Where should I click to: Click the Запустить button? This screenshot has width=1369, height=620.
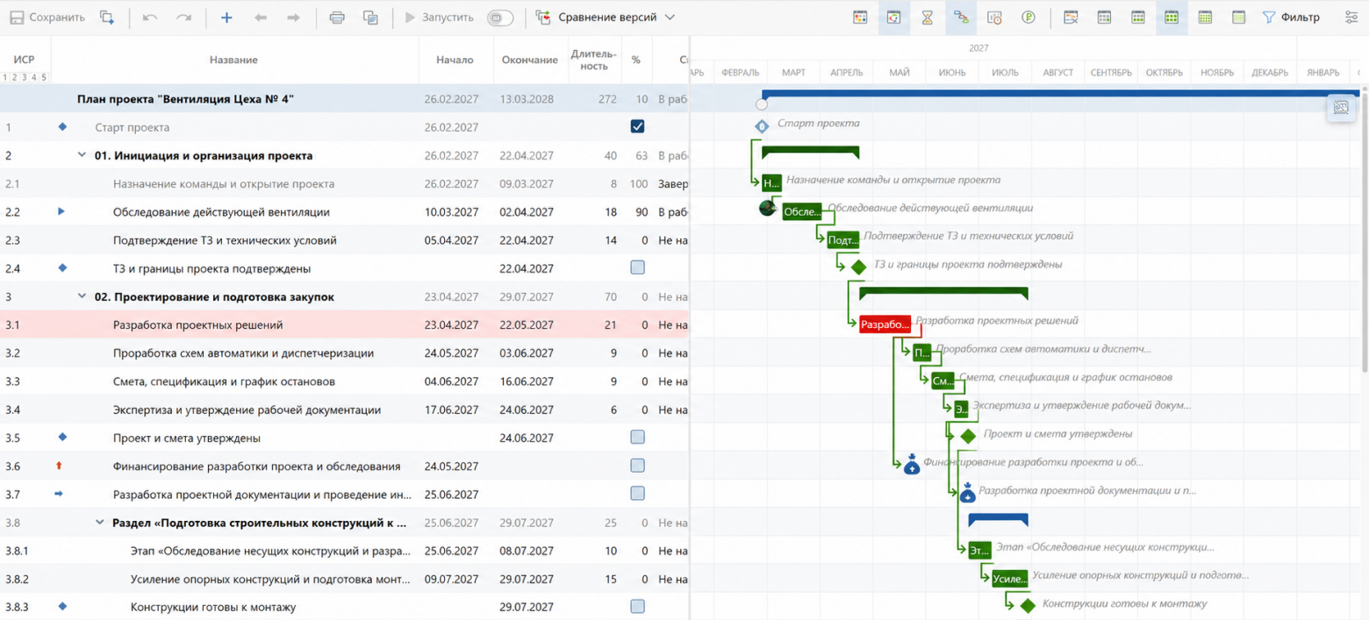pyautogui.click(x=439, y=18)
